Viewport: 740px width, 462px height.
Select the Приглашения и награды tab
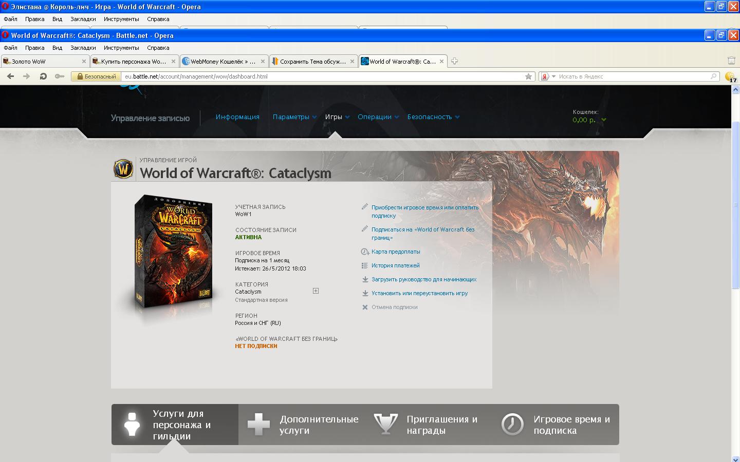[429, 425]
